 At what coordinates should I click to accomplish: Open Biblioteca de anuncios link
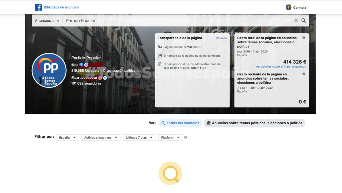click(61, 7)
